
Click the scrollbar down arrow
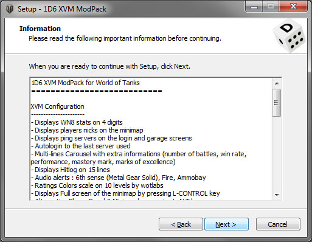point(277,195)
